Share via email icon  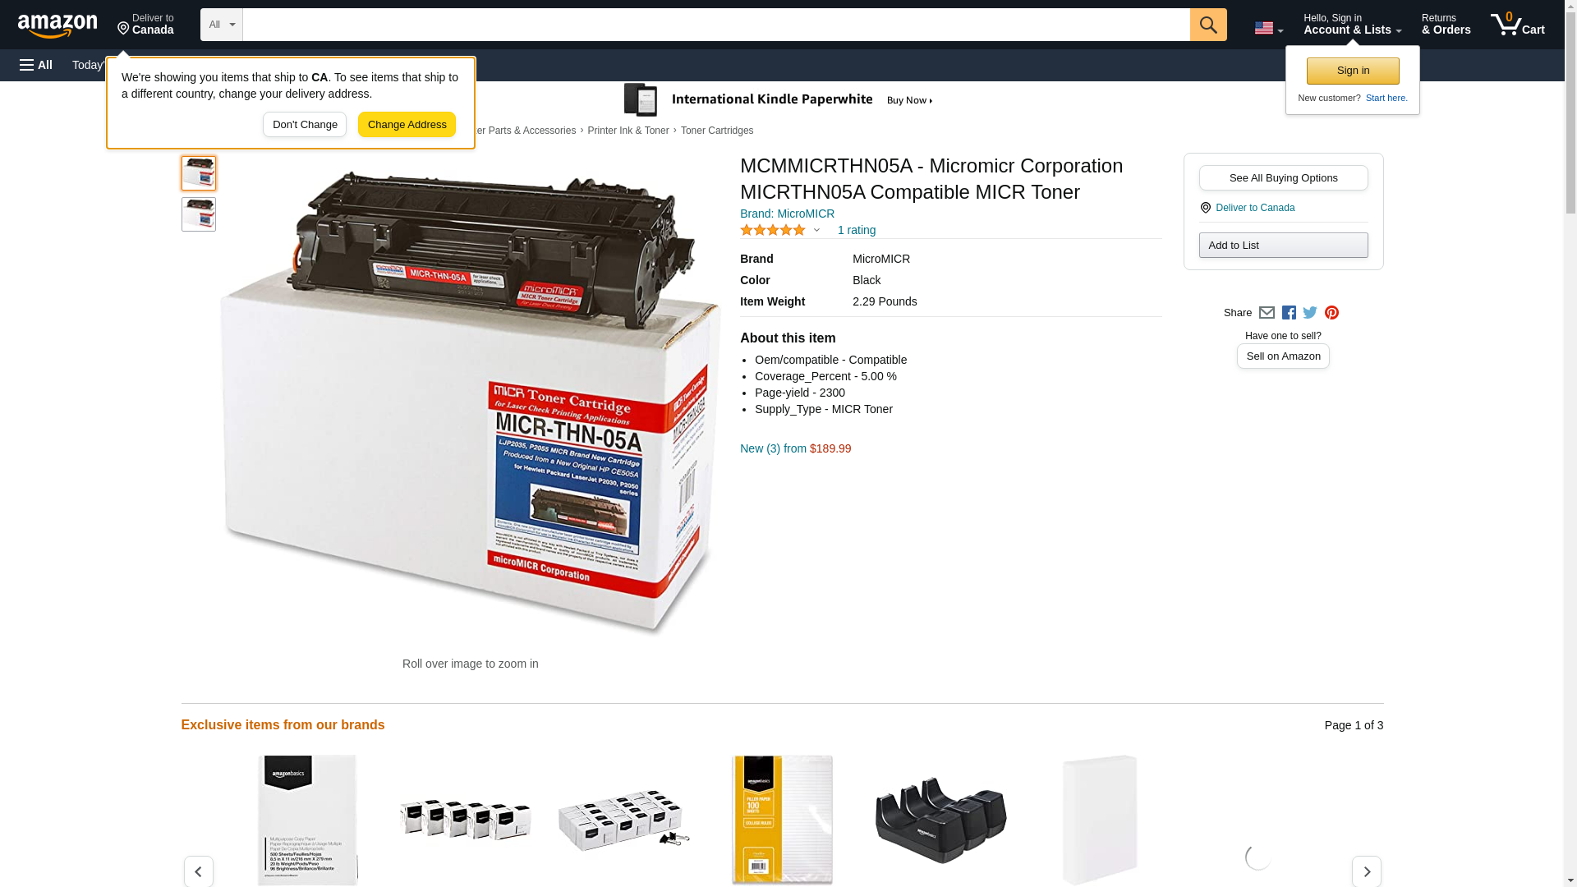pyautogui.click(x=1267, y=313)
